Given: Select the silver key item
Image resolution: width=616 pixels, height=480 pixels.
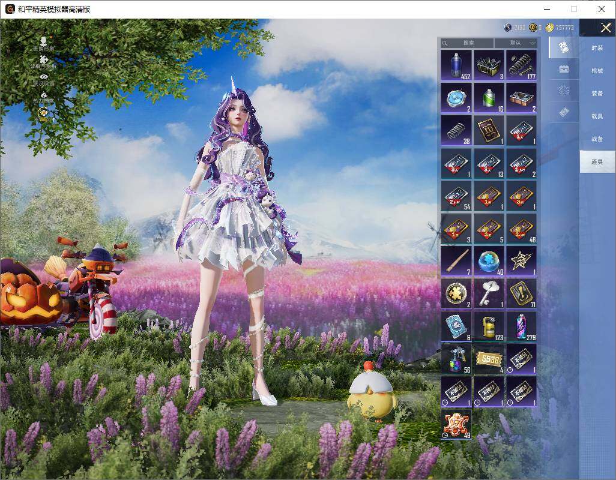Looking at the screenshot, I should coord(489,293).
